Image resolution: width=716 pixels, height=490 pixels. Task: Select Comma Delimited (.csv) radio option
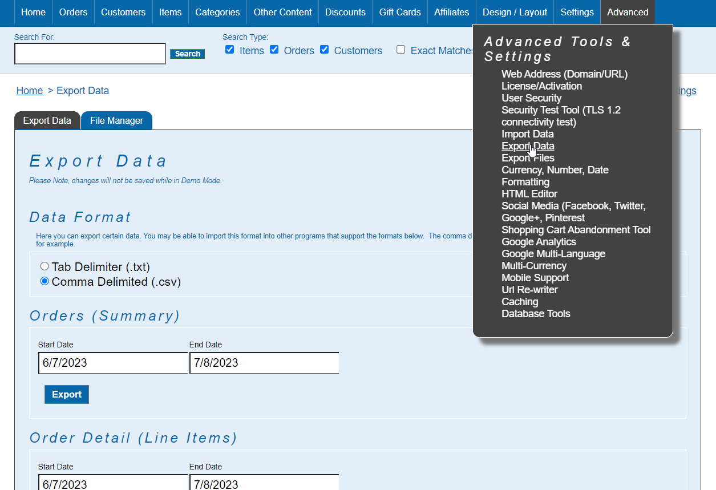coord(45,281)
